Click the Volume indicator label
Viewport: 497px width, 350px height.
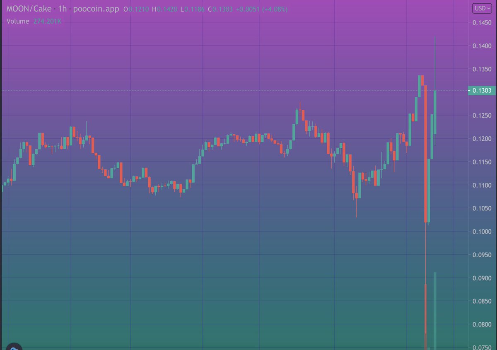18,21
